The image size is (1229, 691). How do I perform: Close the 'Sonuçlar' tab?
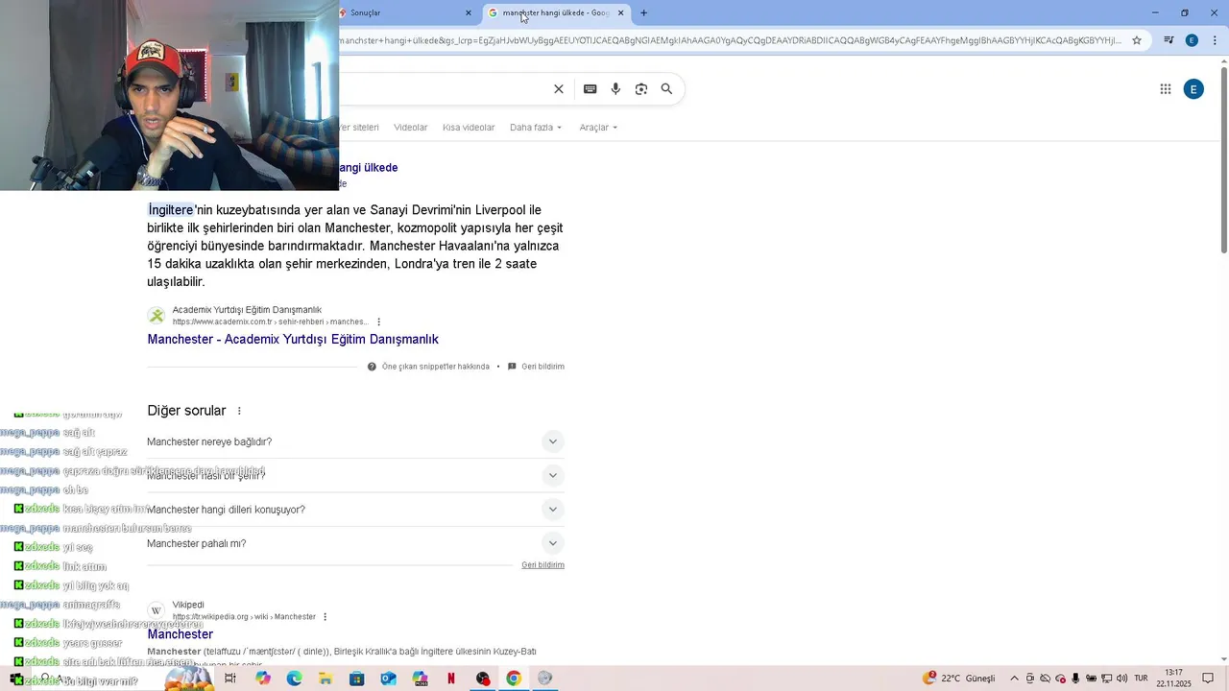point(469,12)
